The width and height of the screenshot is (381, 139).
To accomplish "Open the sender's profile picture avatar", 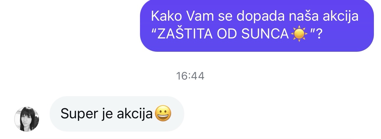I will click(27, 119).
